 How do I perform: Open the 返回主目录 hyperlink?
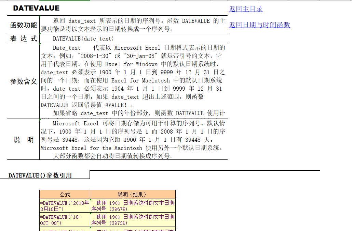[246, 9]
